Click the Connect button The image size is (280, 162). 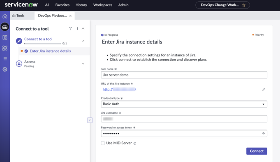coord(257,151)
